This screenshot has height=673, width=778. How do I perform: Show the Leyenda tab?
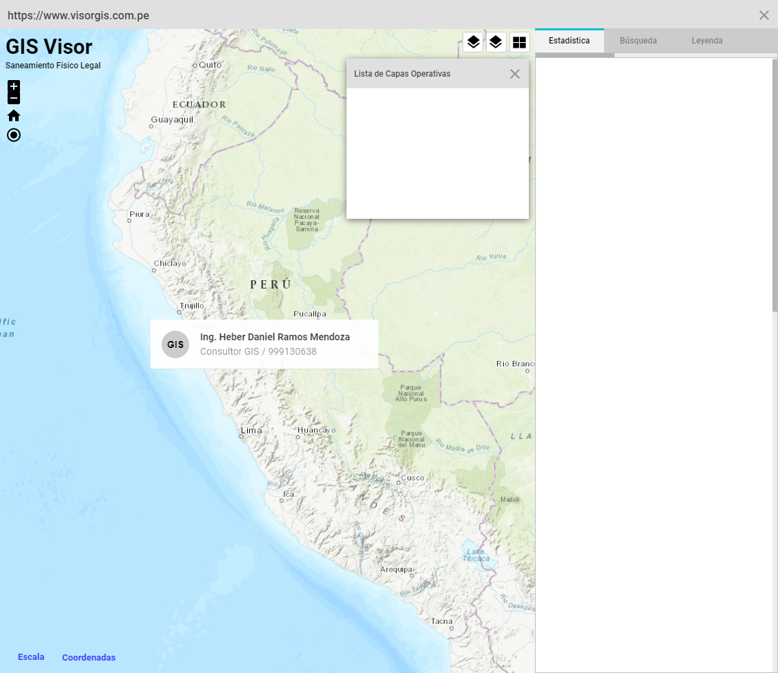(707, 41)
